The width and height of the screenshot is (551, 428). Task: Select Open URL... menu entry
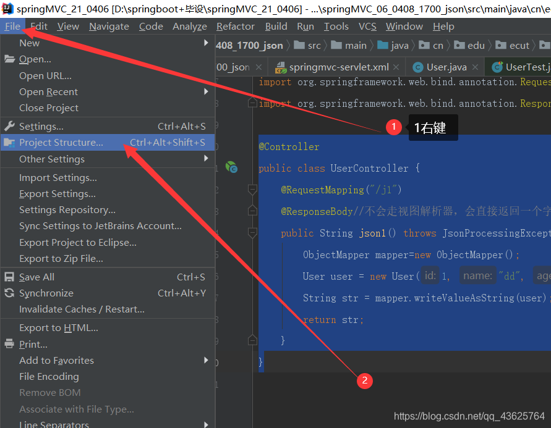tap(108, 76)
